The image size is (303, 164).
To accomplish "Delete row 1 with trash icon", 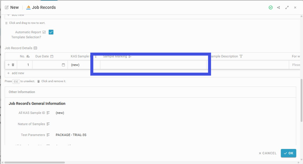I will (13, 65).
